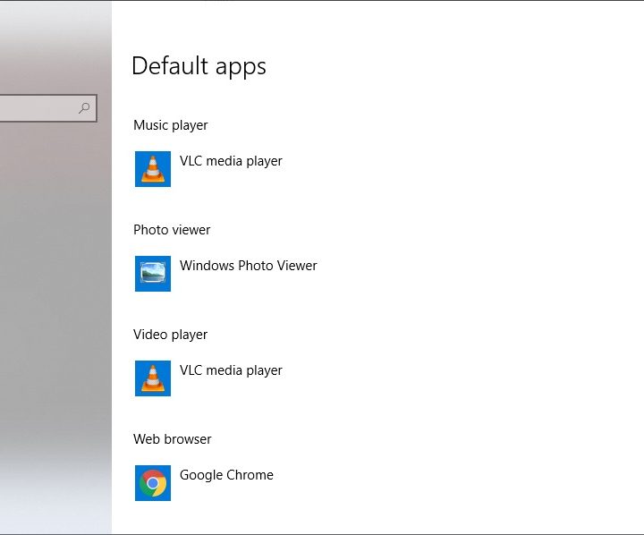Screen dimensions: 644x535
Task: Click the Music player section label
Action: coord(171,125)
